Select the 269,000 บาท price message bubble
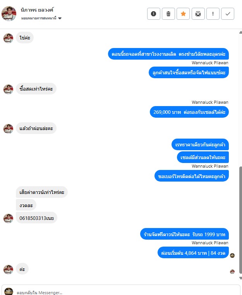Image resolution: width=242 pixels, height=295 pixels. pos(189,112)
